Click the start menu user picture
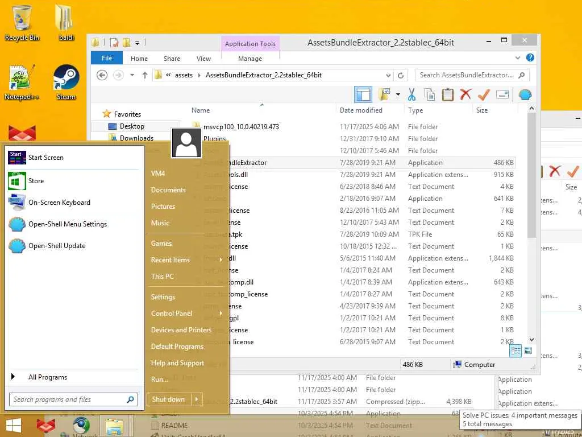The width and height of the screenshot is (582, 437). (186, 143)
